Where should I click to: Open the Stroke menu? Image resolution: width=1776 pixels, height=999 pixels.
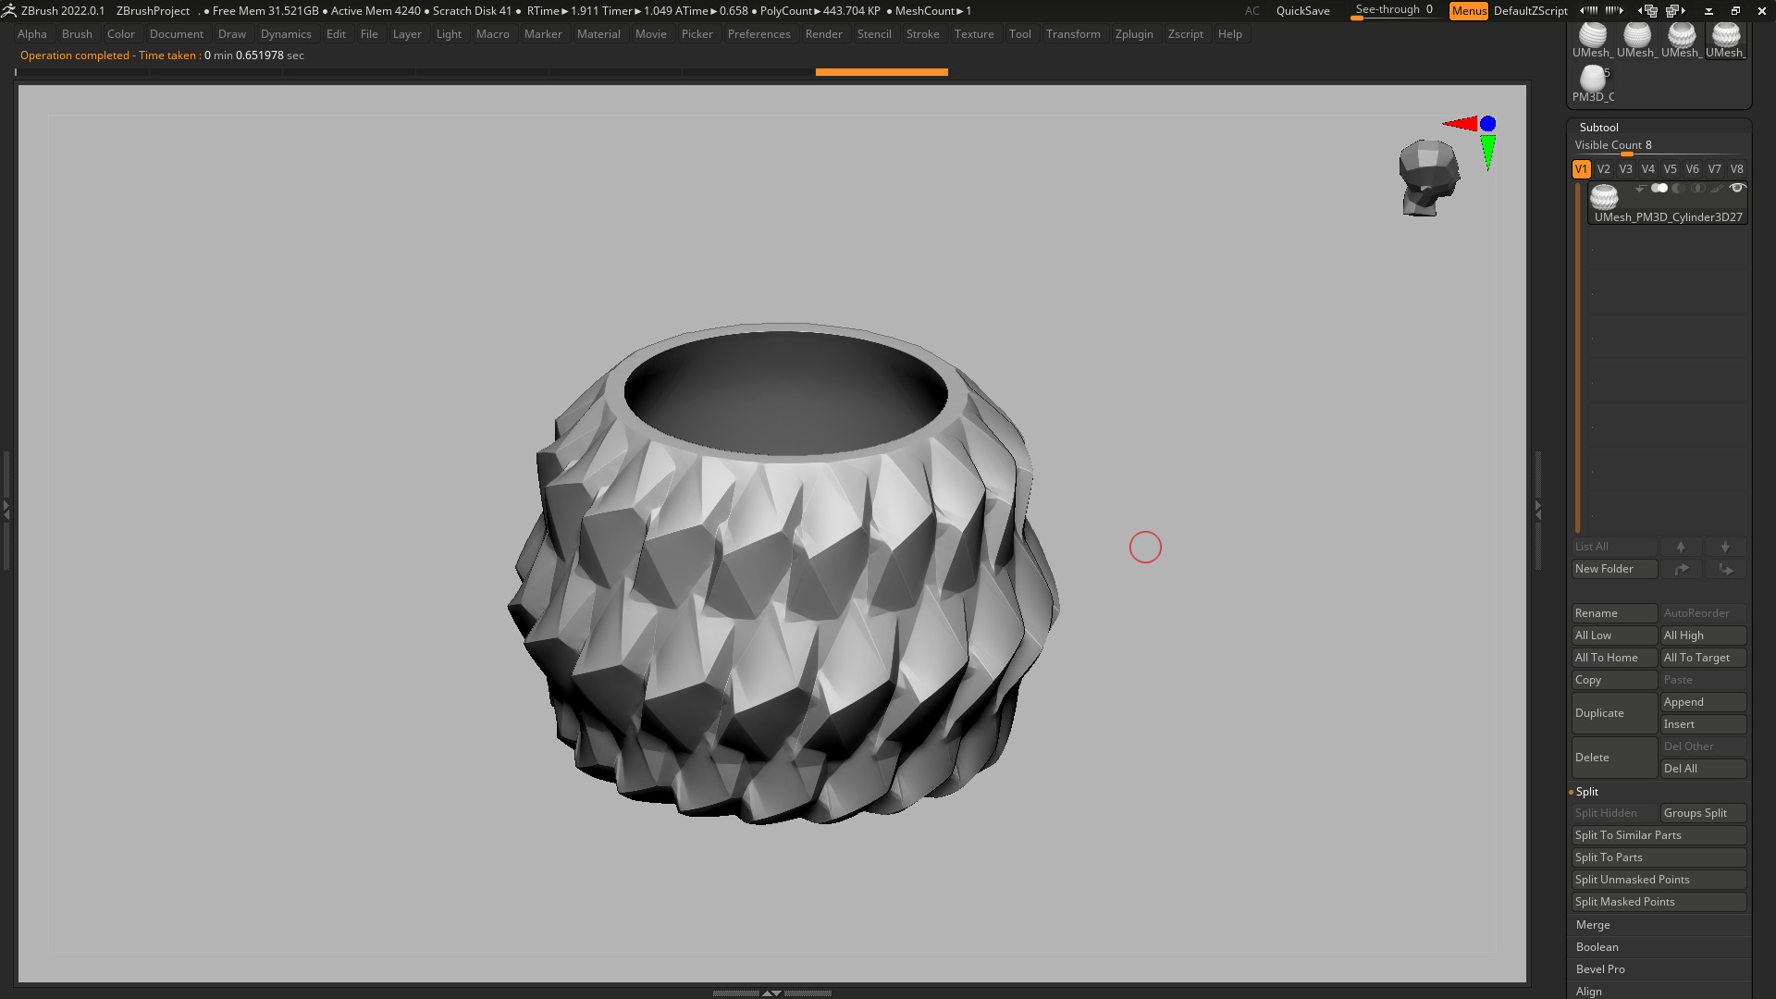[x=922, y=34]
